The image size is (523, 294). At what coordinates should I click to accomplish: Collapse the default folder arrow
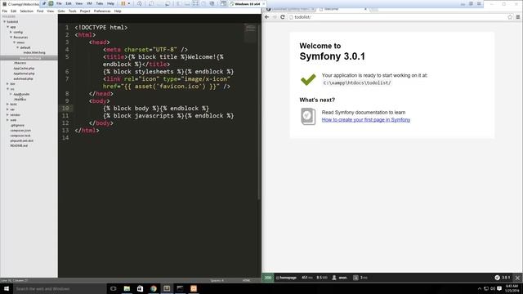coord(18,47)
